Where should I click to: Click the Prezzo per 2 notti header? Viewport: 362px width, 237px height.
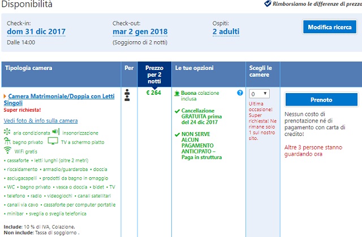pos(154,74)
